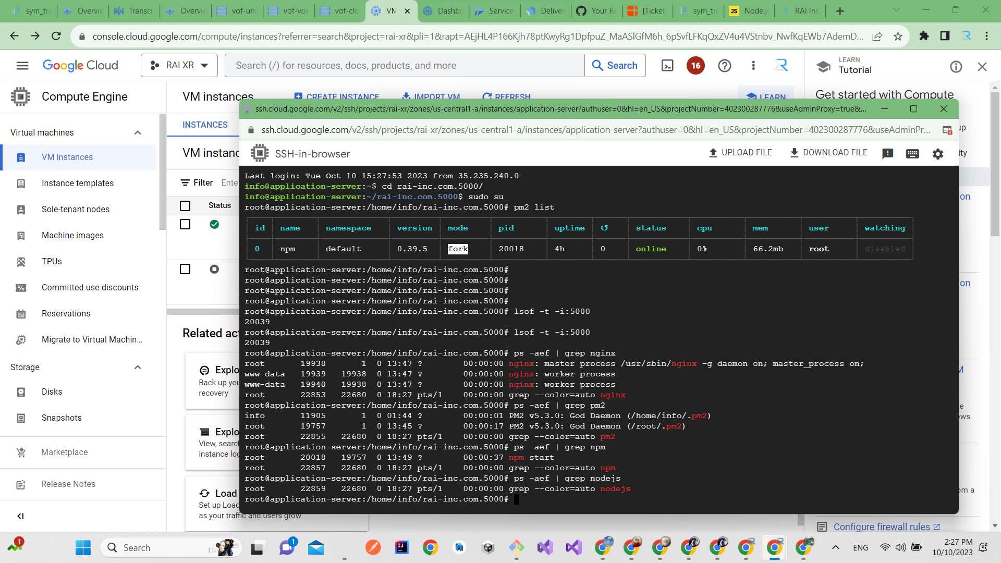Check the second VM instance checkbox
The width and height of the screenshot is (1001, 563).
pos(185,269)
